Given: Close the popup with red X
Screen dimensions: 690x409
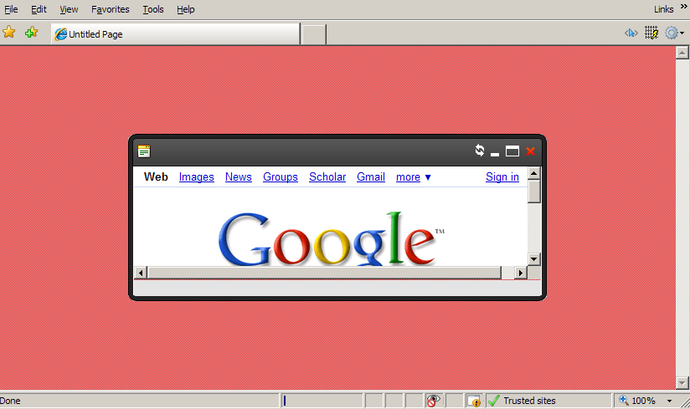Looking at the screenshot, I should tap(530, 151).
